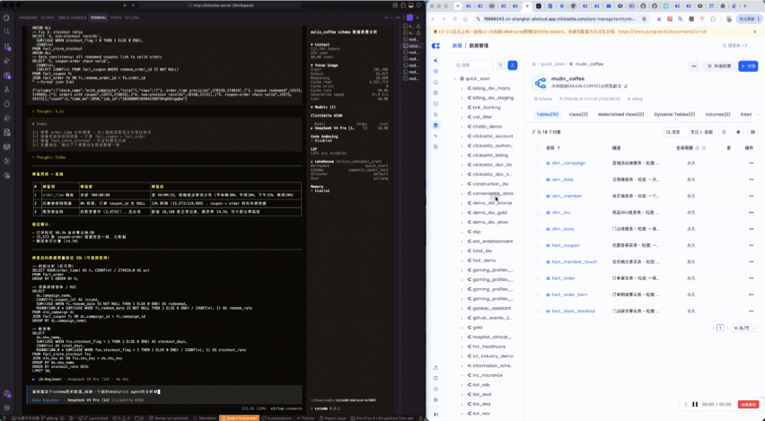The height and width of the screenshot is (421, 765).
Task: Expand the convenience_store schema
Action: (x=462, y=193)
